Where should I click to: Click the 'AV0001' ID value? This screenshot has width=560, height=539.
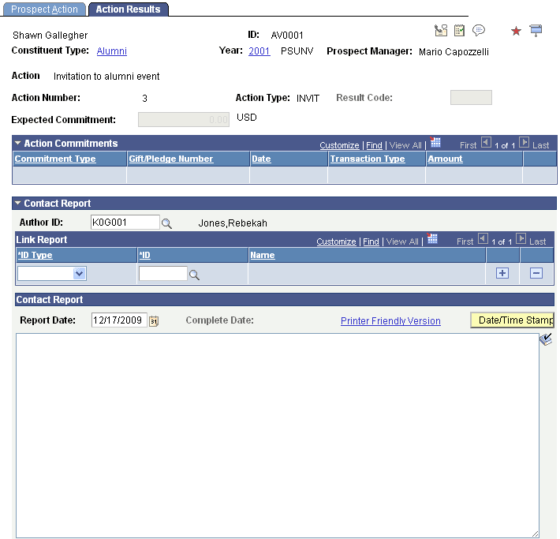pyautogui.click(x=287, y=35)
